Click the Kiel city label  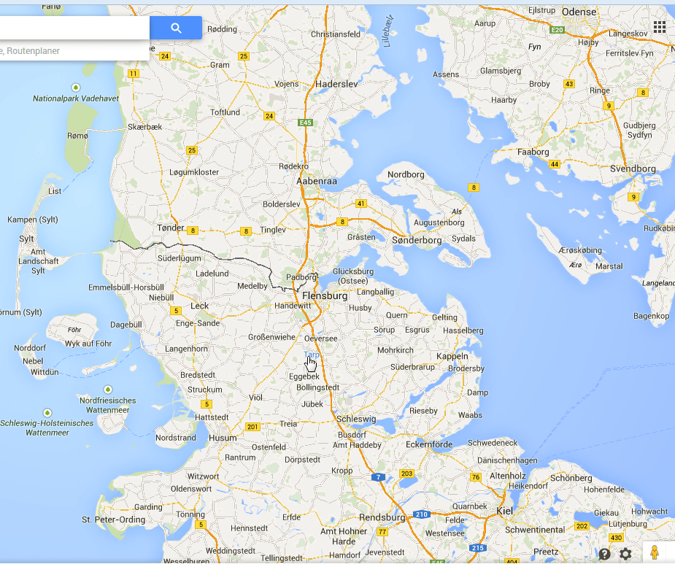click(505, 511)
